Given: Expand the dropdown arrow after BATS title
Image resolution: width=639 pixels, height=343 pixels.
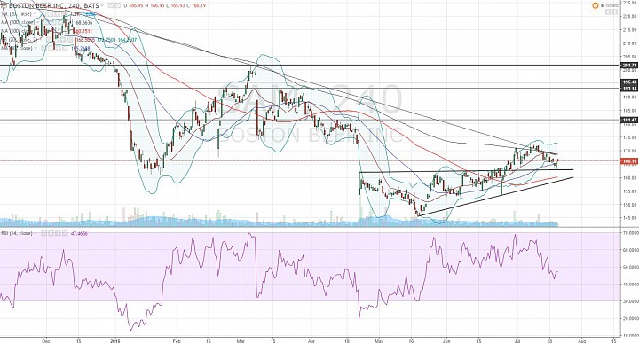Looking at the screenshot, I should (x=103, y=5).
